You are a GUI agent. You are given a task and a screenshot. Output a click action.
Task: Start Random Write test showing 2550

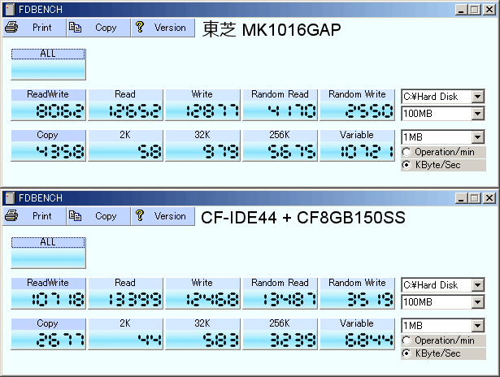pos(357,105)
